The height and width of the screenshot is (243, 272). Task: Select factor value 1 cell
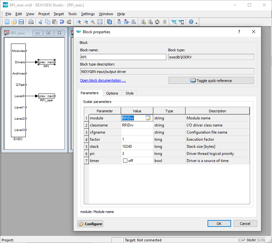[x=137, y=139]
